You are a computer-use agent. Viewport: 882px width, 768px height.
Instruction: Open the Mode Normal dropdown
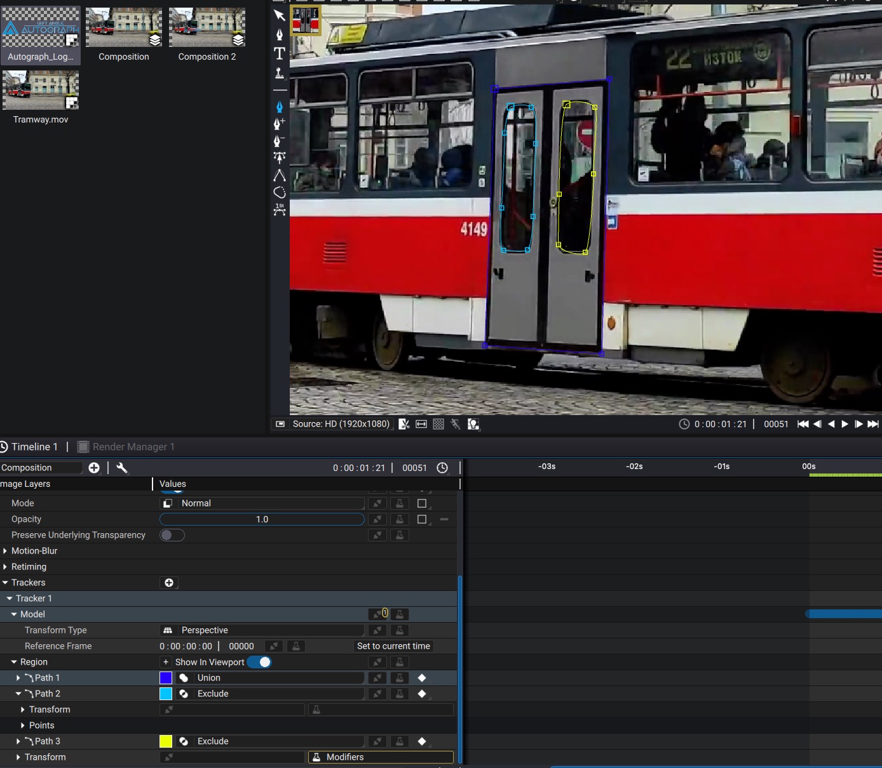click(262, 503)
